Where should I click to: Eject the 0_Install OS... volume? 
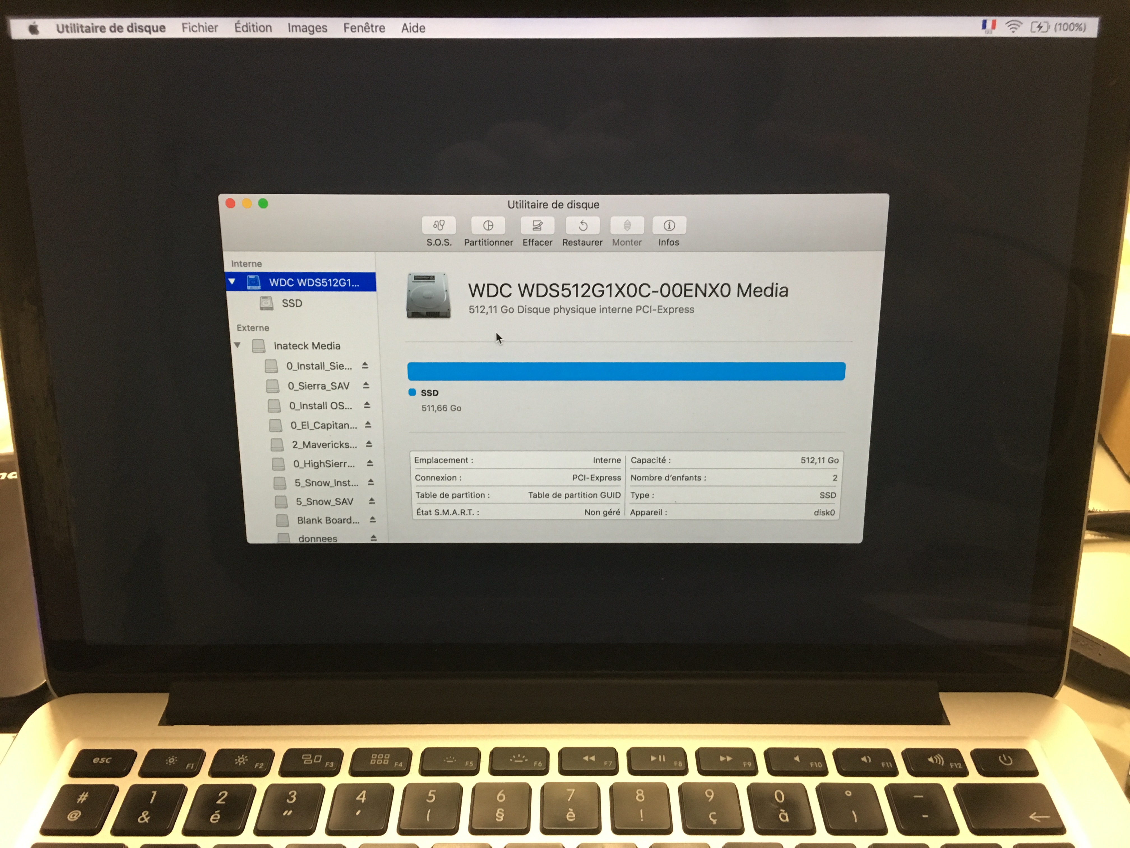pyautogui.click(x=367, y=405)
